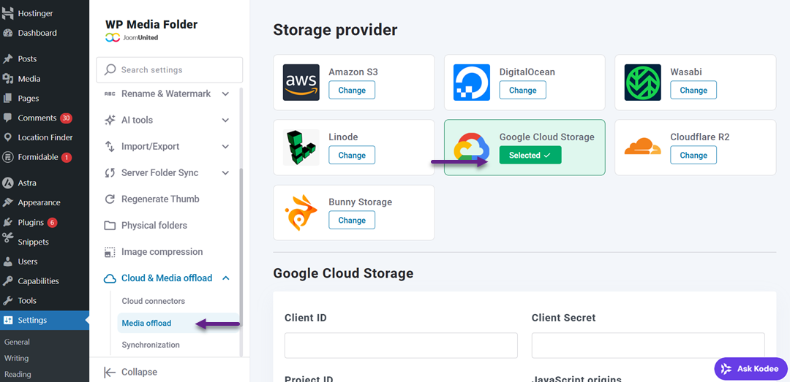Click into the Client ID input field
This screenshot has width=790, height=382.
click(x=401, y=345)
